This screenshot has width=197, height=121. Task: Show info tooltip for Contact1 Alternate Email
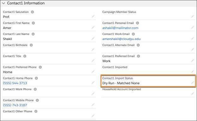click(x=138, y=45)
